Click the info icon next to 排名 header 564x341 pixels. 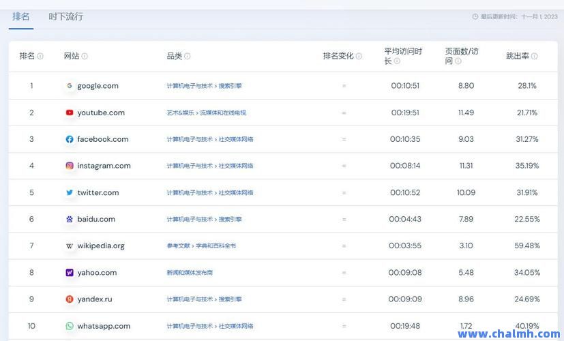[40, 56]
